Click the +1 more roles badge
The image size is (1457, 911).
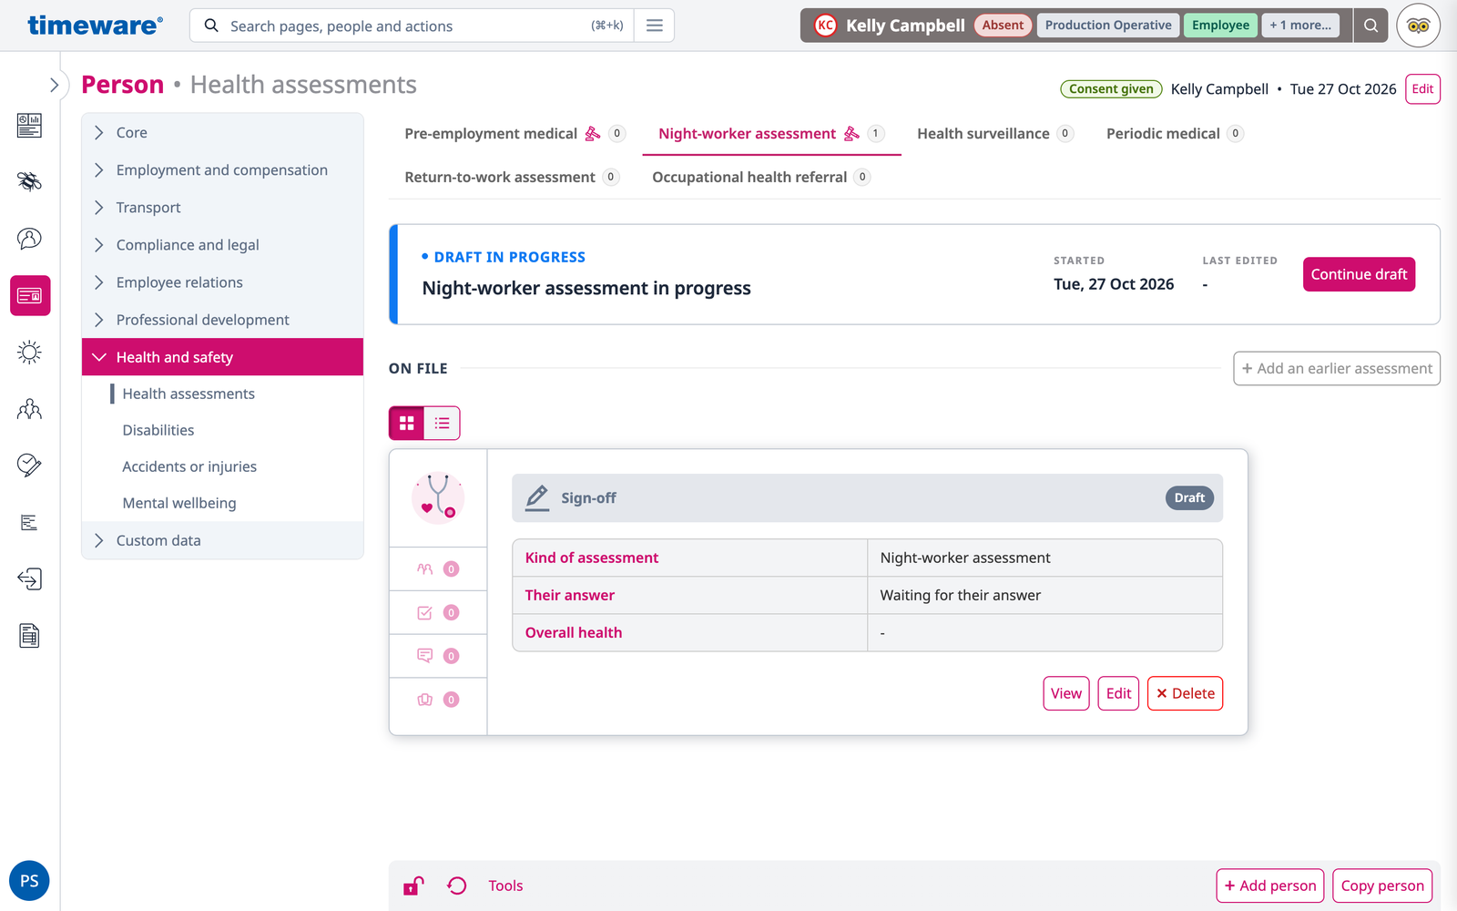[x=1300, y=26]
